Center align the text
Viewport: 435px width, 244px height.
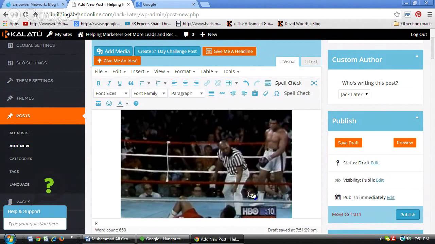[185, 83]
